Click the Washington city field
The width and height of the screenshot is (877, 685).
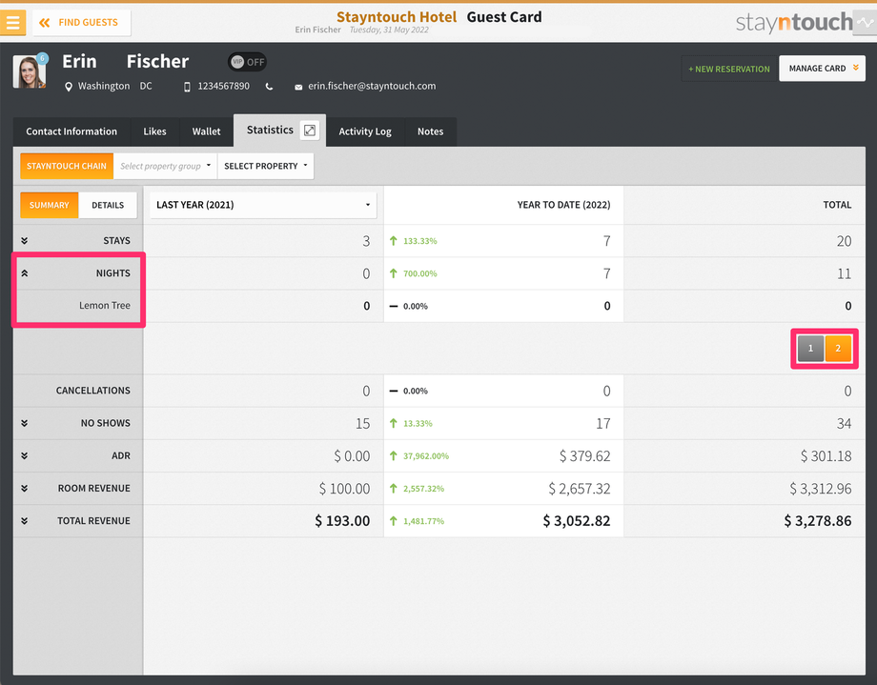[x=104, y=86]
